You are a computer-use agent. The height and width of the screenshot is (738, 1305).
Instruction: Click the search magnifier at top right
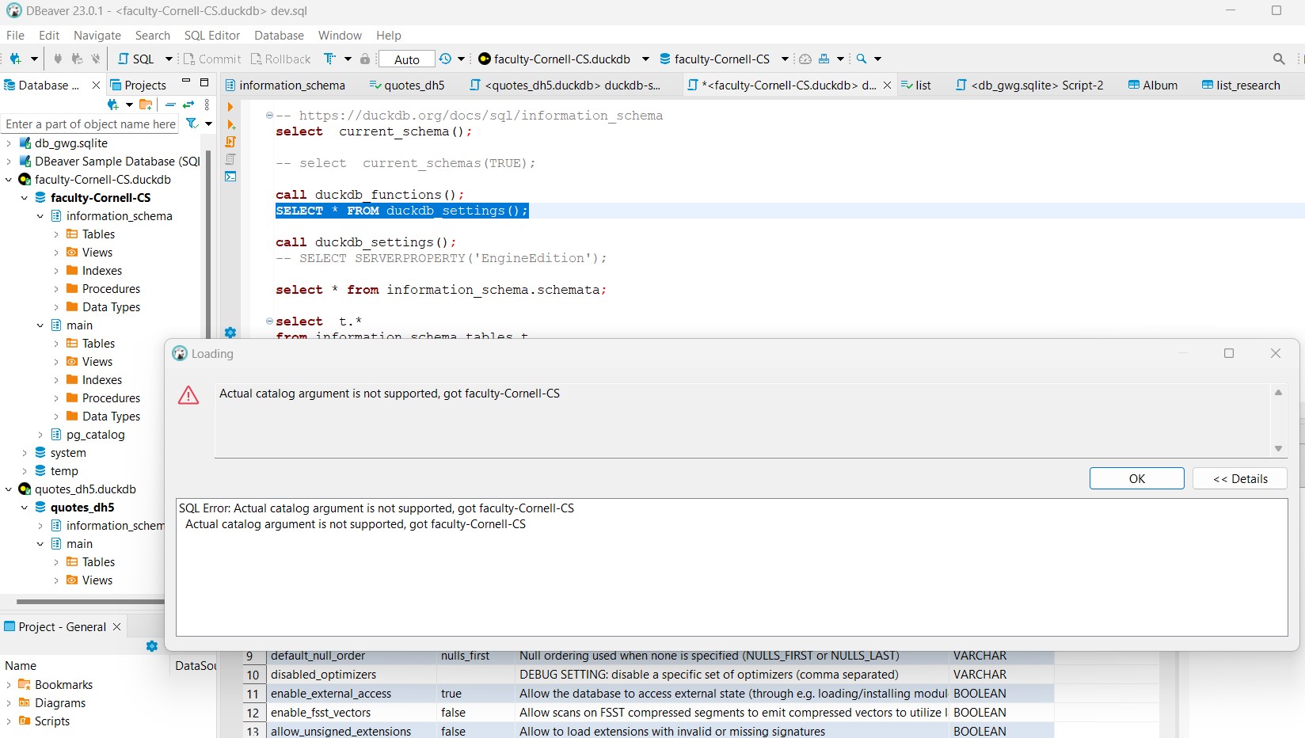click(1280, 59)
